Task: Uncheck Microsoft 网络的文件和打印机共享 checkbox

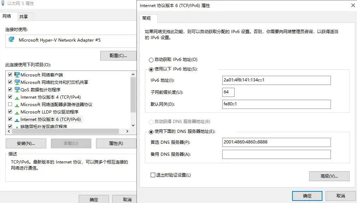Action: (x=10, y=82)
